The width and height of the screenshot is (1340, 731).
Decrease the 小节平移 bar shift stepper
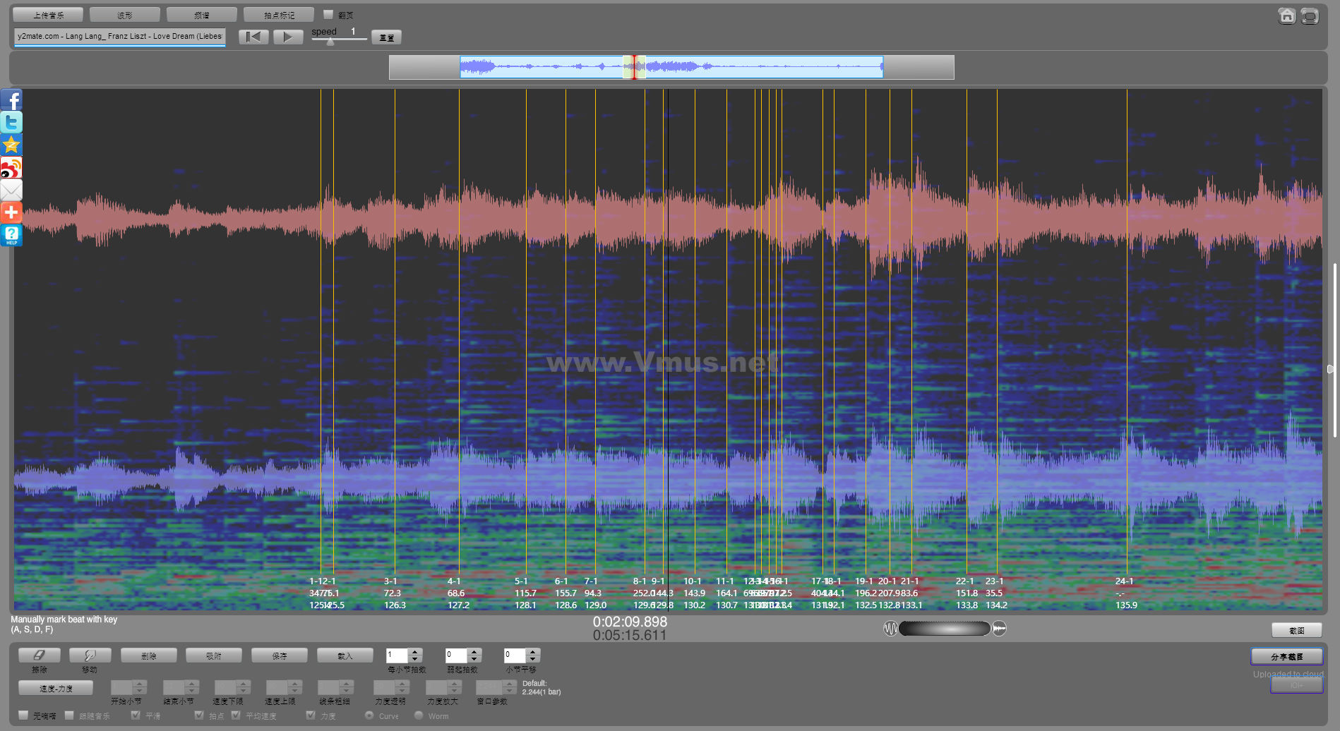tap(533, 659)
